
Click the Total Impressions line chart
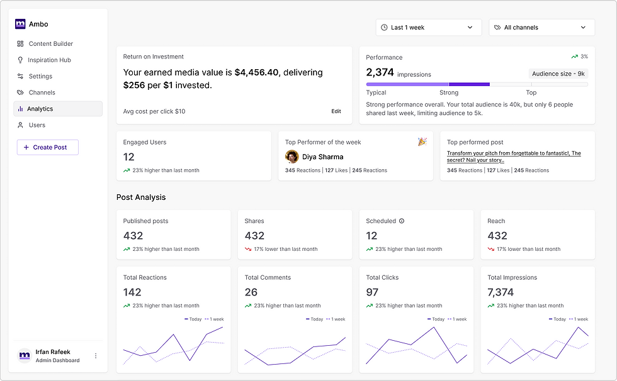tap(538, 345)
